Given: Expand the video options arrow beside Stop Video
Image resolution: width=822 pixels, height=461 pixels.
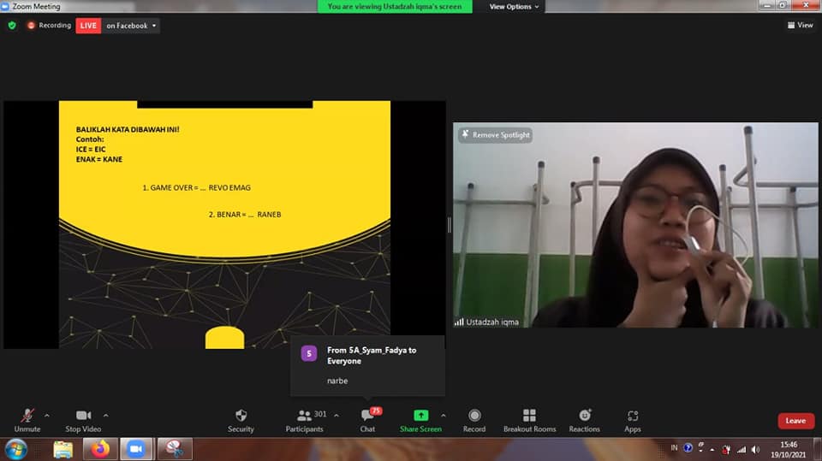Looking at the screenshot, I should pyautogui.click(x=105, y=415).
